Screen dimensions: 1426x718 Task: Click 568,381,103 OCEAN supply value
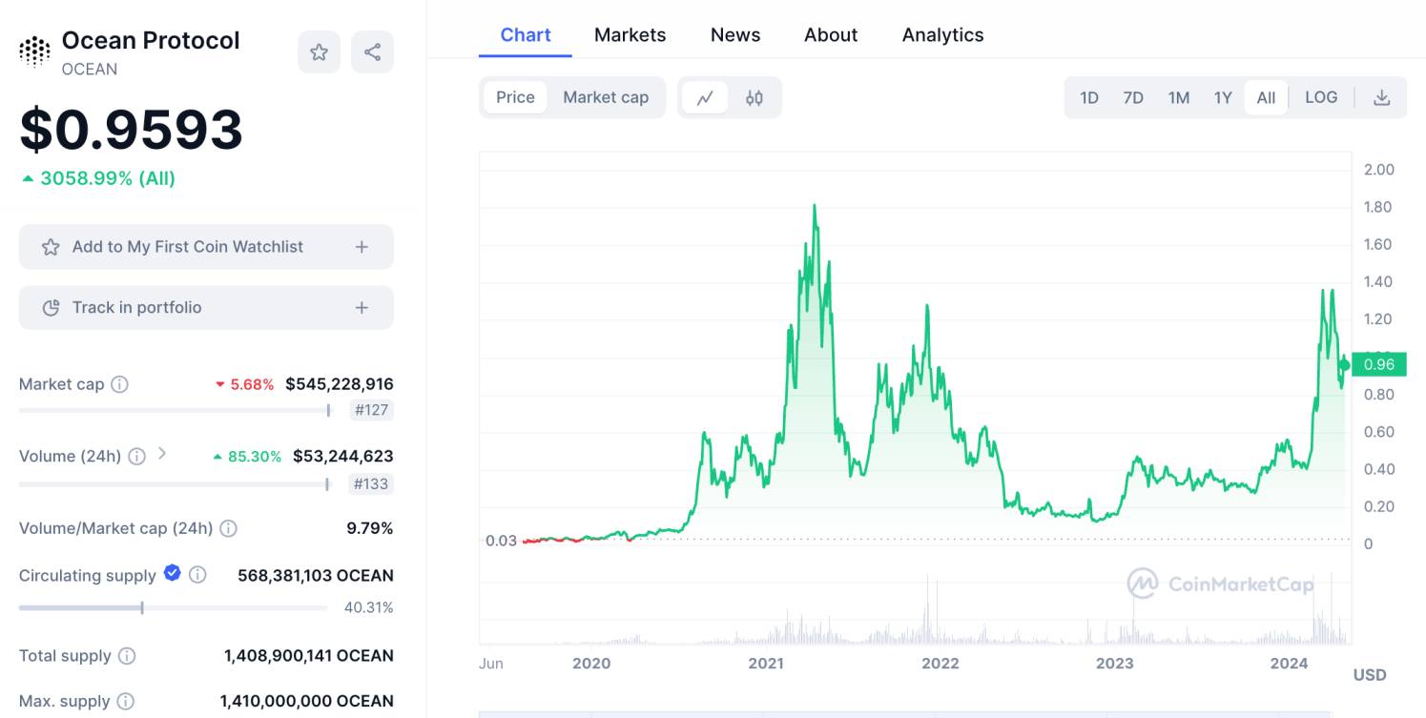click(x=316, y=576)
